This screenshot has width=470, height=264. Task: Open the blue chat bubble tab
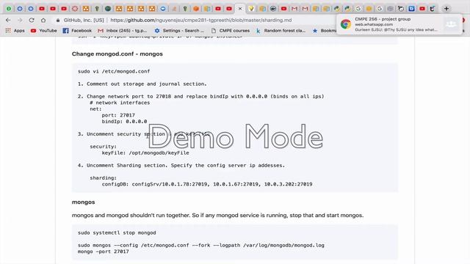coord(163,9)
